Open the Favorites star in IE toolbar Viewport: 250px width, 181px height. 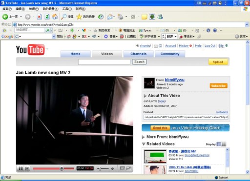pyautogui.click(x=79, y=17)
